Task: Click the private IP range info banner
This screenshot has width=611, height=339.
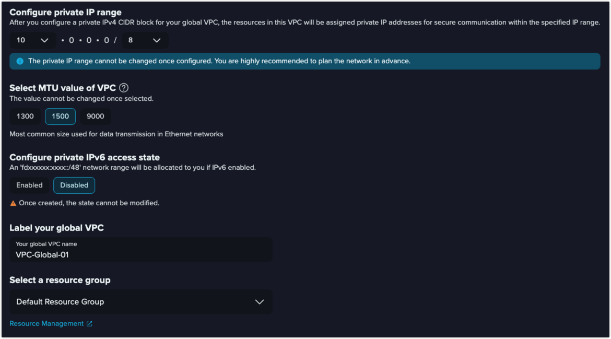Action: click(x=305, y=61)
